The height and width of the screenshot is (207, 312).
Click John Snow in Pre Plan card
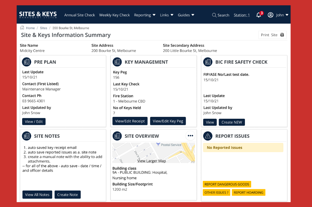[31, 113]
